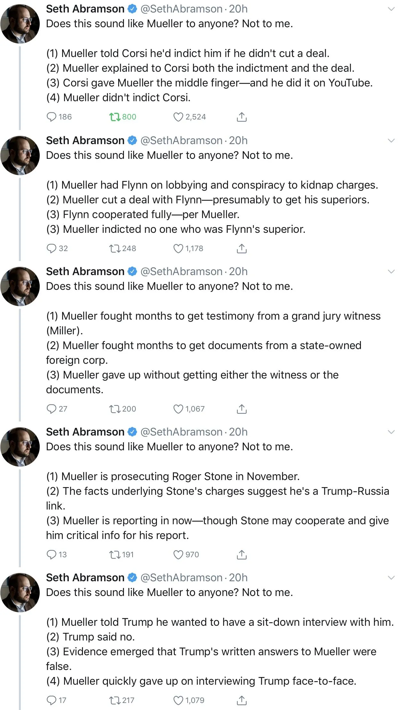Reply to the Flynn cooperation tweet
The width and height of the screenshot is (399, 710).
[52, 249]
